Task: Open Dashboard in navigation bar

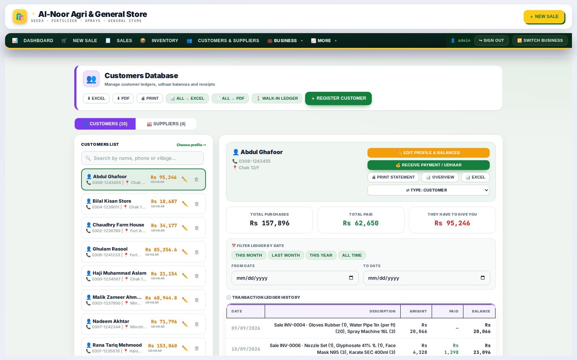Action: tap(33, 41)
